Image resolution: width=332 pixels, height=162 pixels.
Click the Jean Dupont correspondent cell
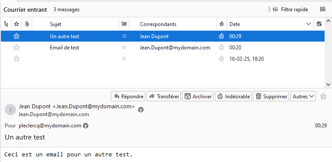(154, 36)
